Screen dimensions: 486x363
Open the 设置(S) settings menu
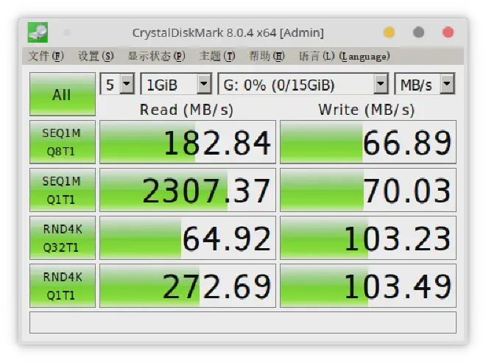(96, 57)
